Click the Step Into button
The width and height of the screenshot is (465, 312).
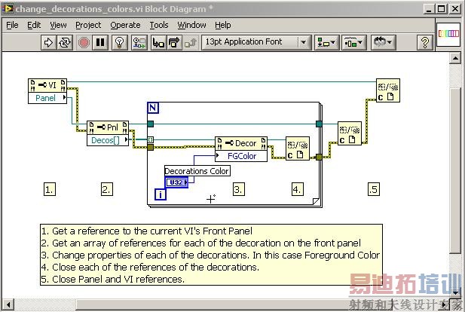(x=158, y=43)
